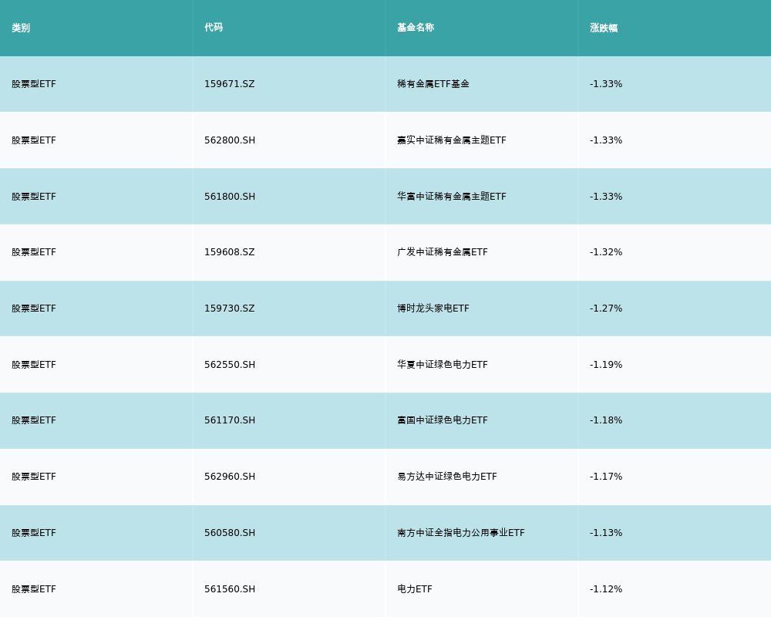Click -1.33% in the 562800.SH row

tap(606, 140)
